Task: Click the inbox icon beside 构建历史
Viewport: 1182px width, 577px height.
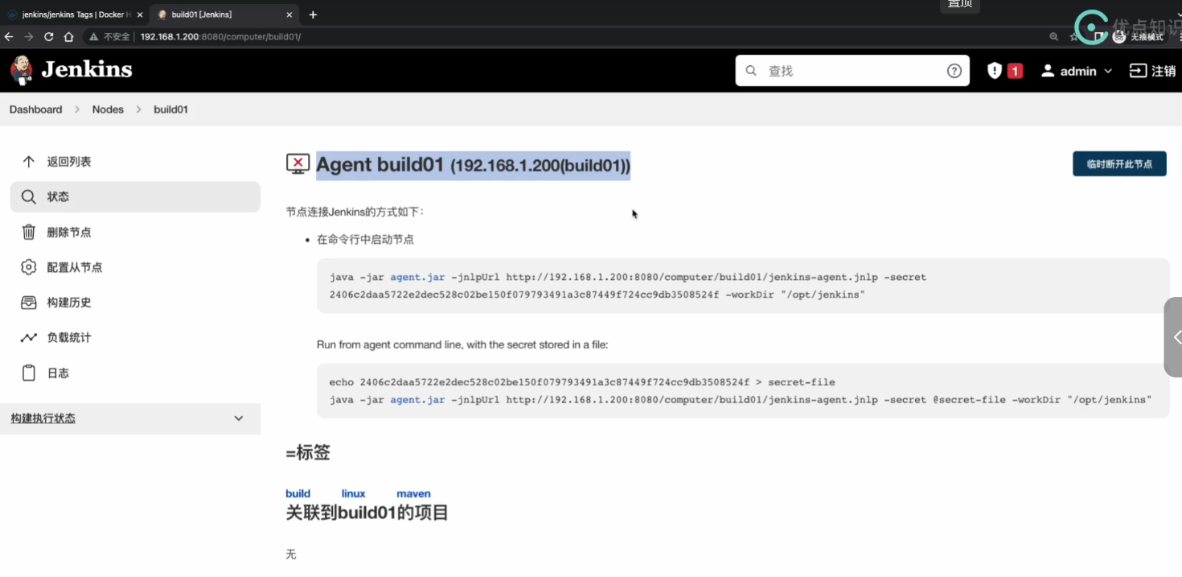Action: coord(29,303)
